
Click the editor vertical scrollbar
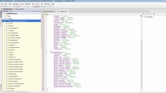click(x=142, y=63)
